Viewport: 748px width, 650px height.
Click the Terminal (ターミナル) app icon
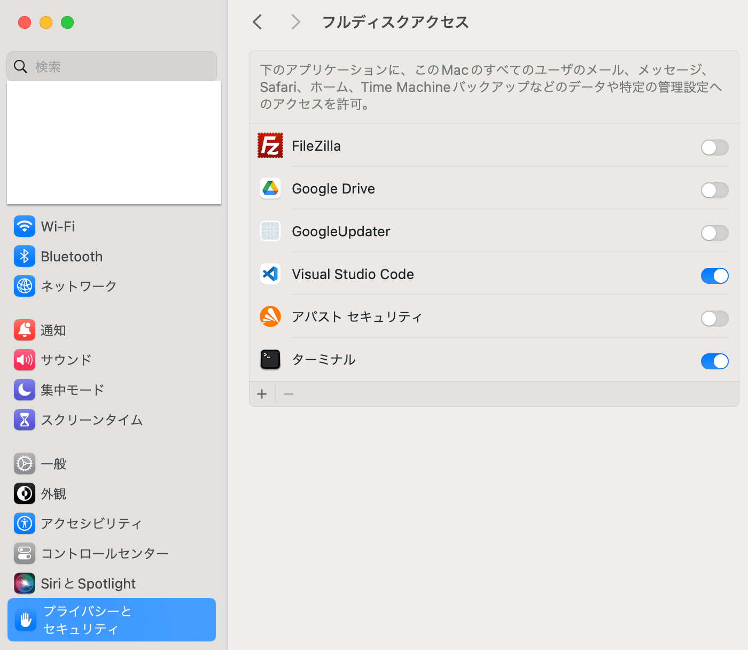pos(270,359)
